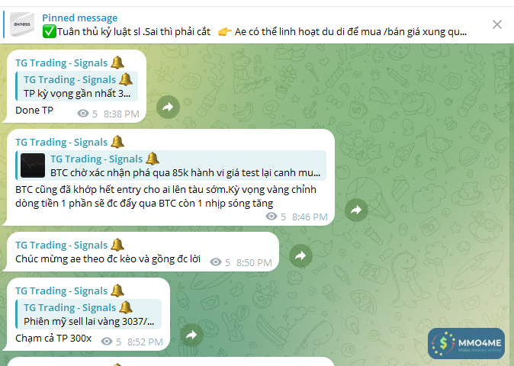514x366 pixels.
Task: Click the MMO4ME logo badge
Action: click(x=466, y=343)
